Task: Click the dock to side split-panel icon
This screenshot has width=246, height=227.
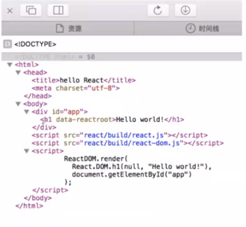Action: coord(58,10)
